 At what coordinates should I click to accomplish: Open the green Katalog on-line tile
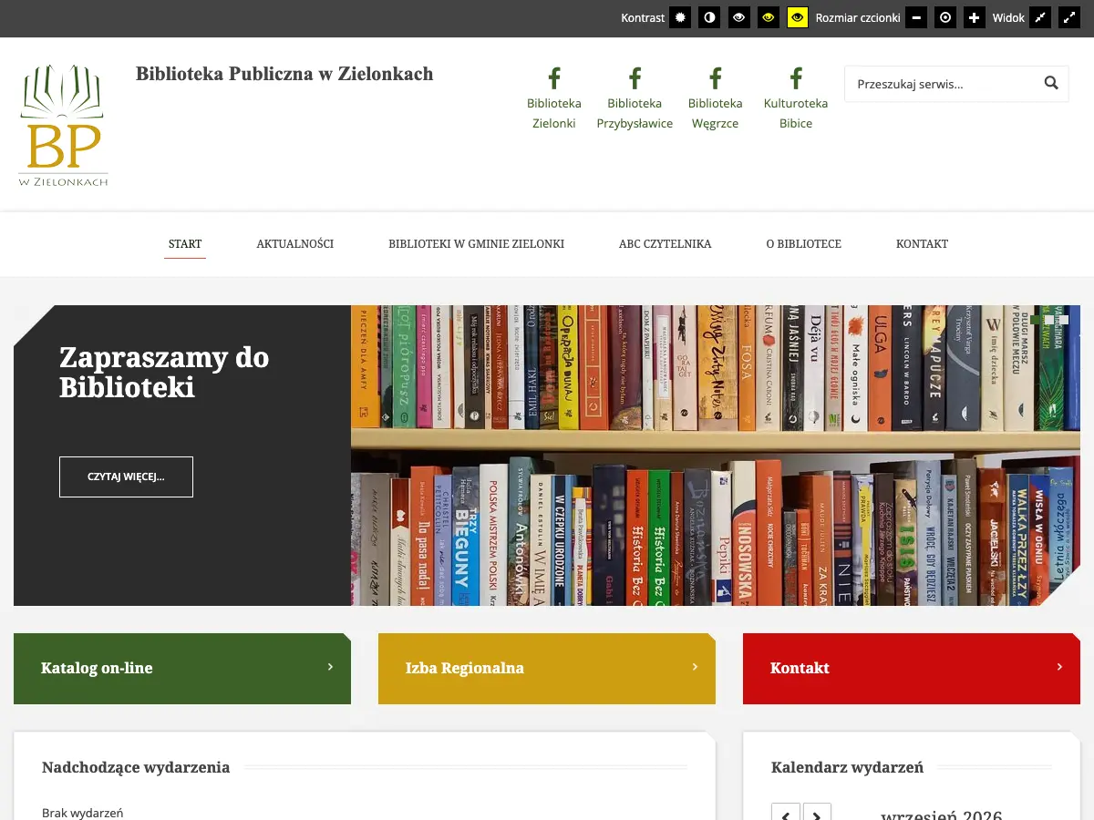pyautogui.click(x=182, y=669)
